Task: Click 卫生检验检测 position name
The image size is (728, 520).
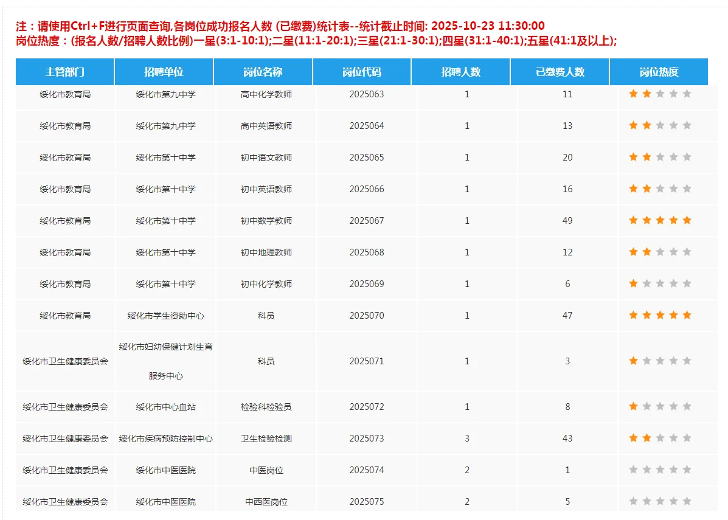Action: point(266,439)
